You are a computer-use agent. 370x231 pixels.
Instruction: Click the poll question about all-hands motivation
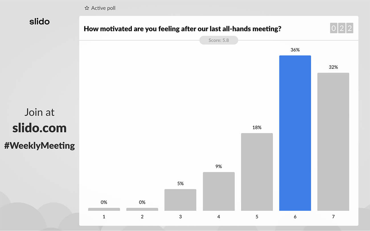[182, 29]
